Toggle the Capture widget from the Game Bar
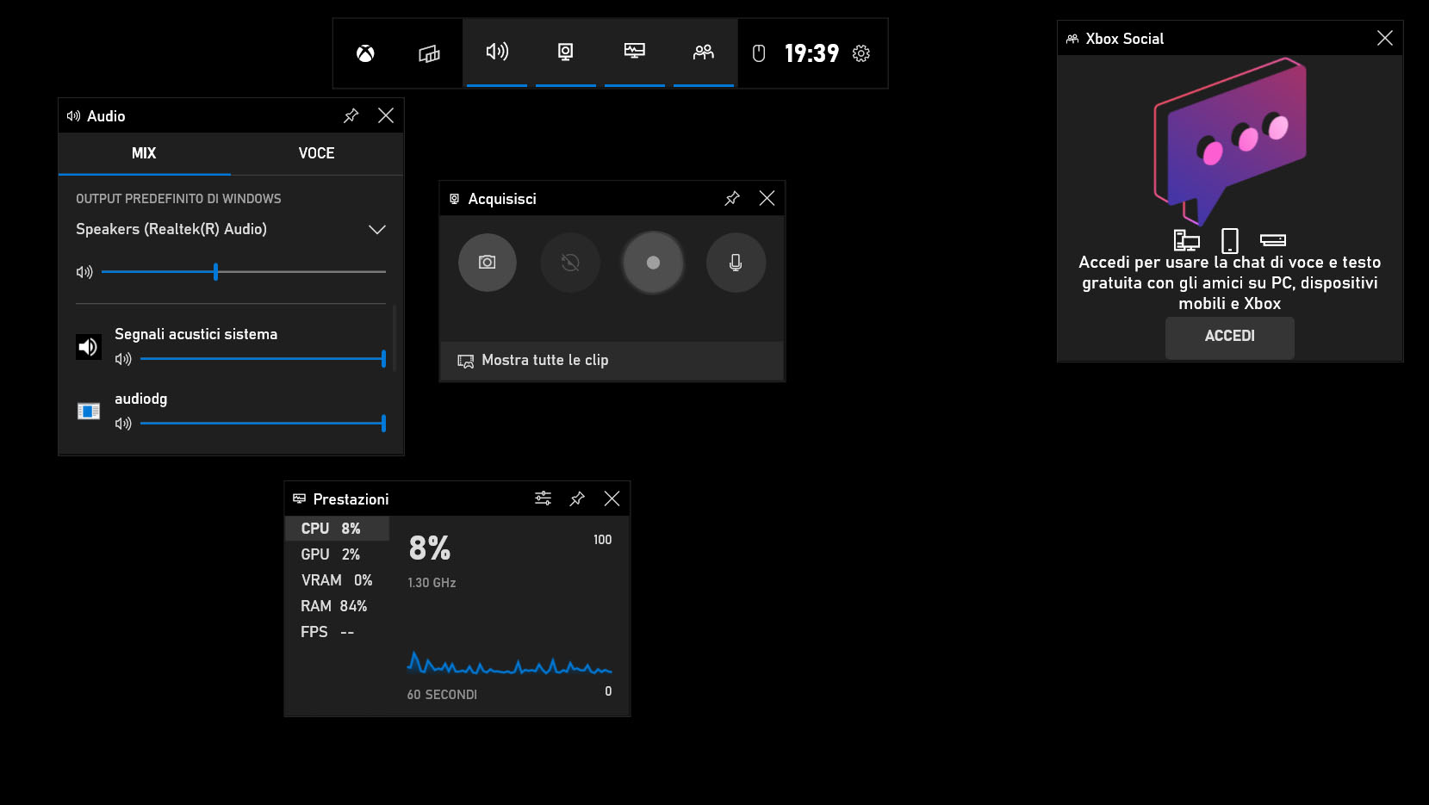 click(x=566, y=53)
